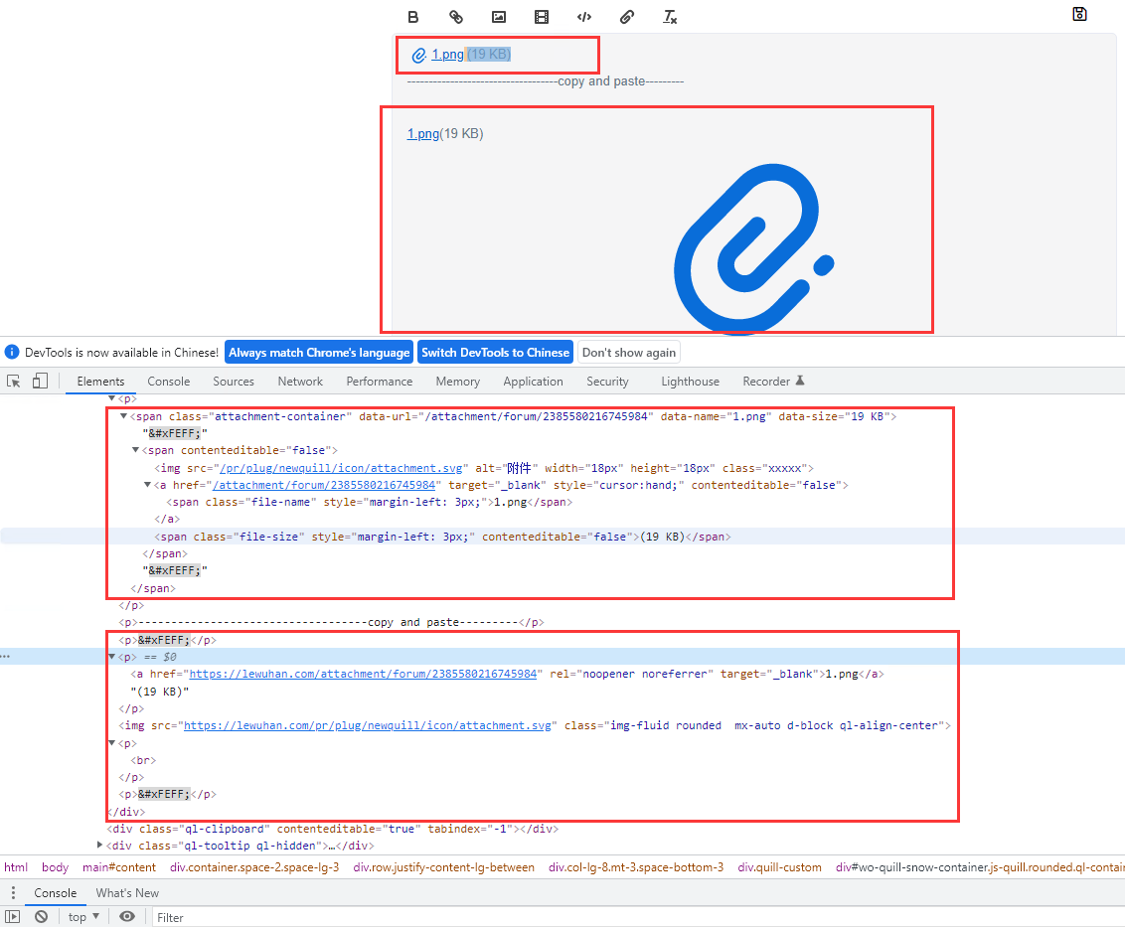Select html in the breadcrumb bar
This screenshot has height=927, width=1125.
click(16, 866)
